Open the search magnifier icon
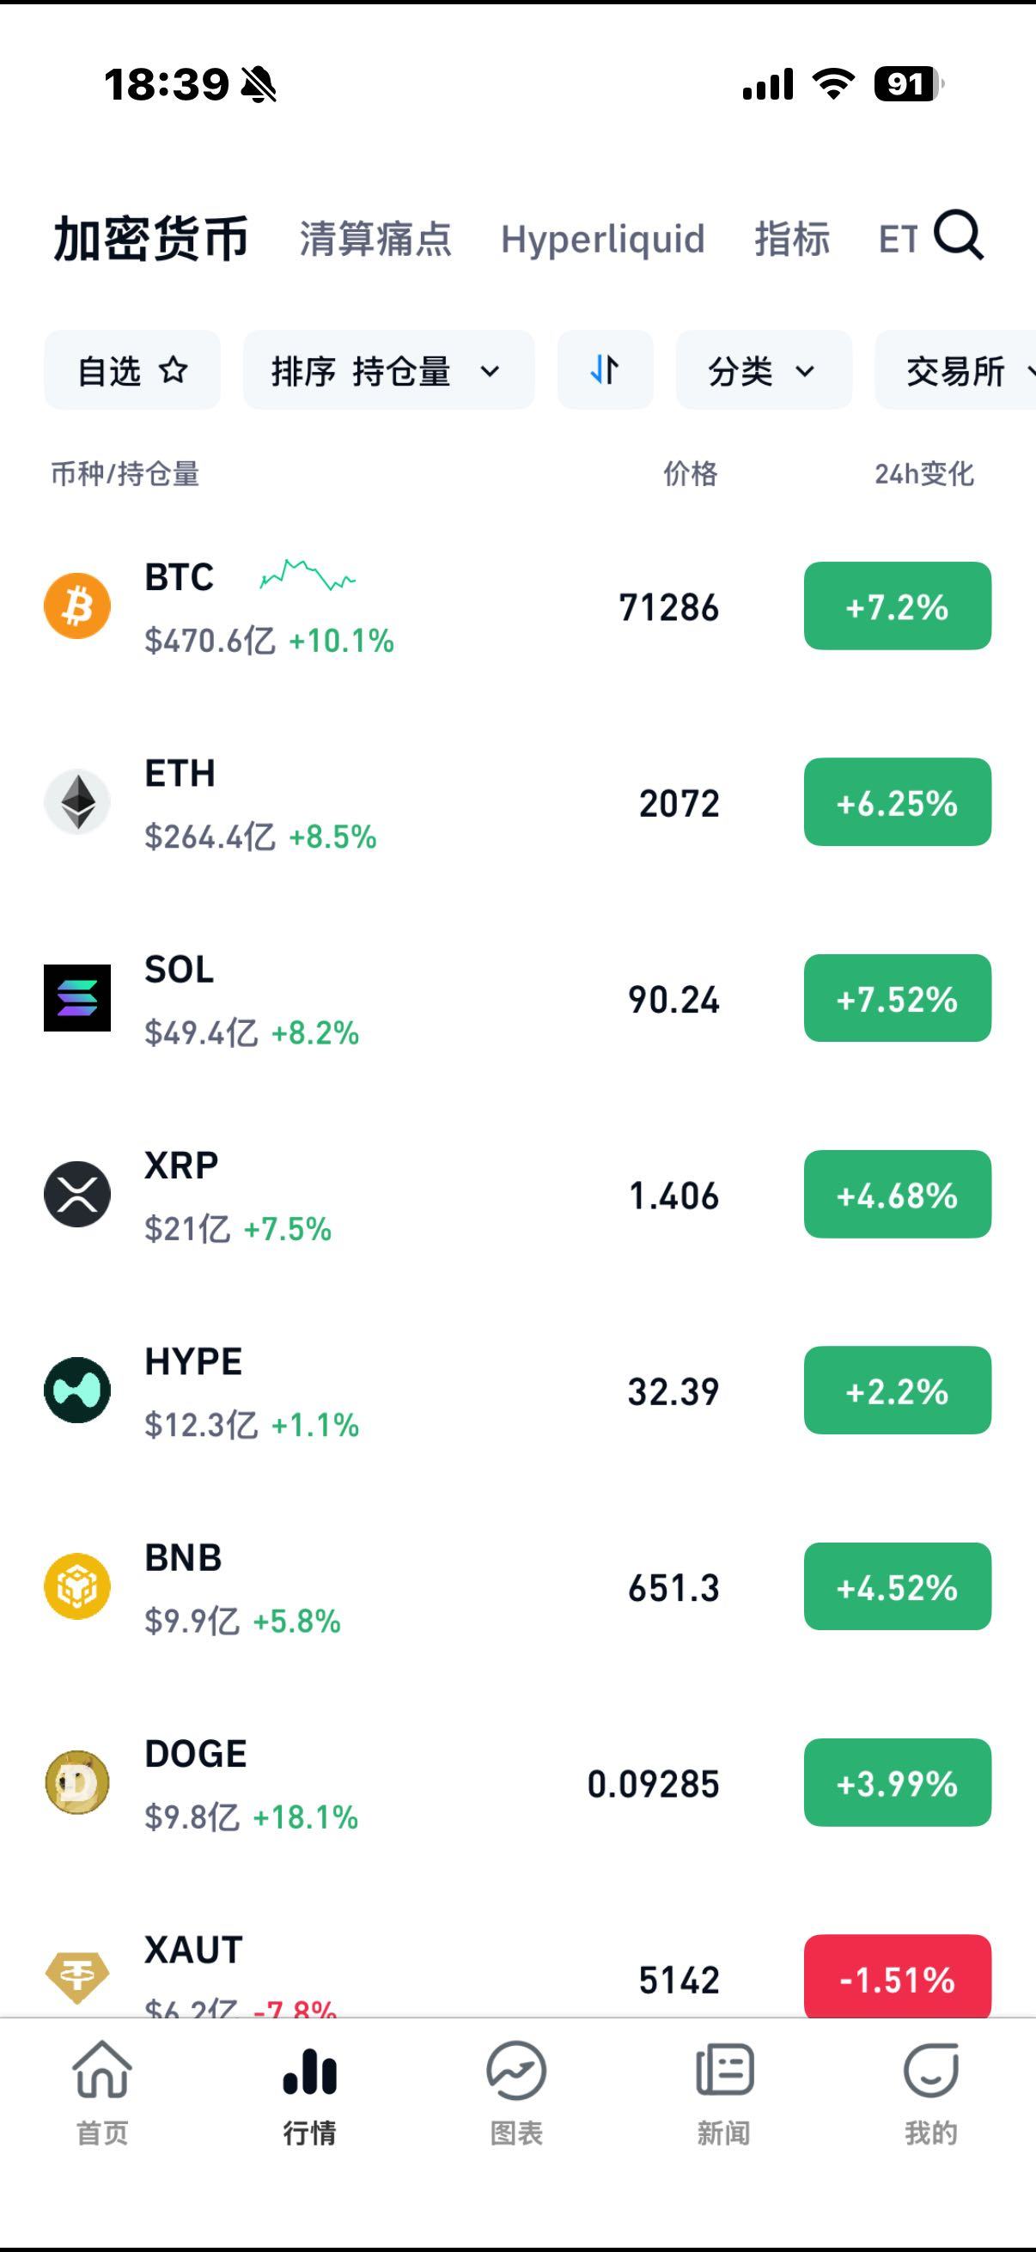This screenshot has height=2252, width=1036. 958,236
